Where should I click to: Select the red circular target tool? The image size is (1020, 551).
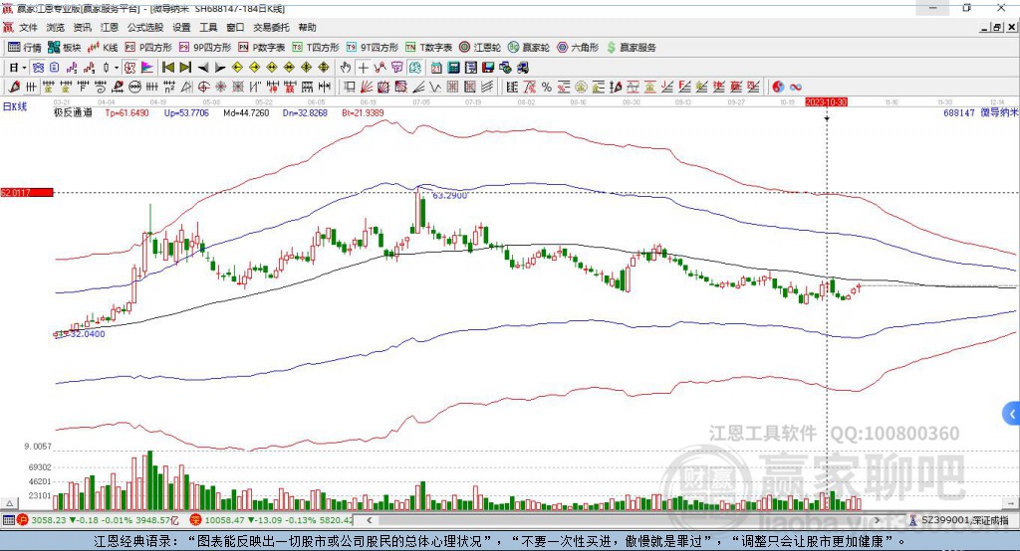pyautogui.click(x=203, y=87)
